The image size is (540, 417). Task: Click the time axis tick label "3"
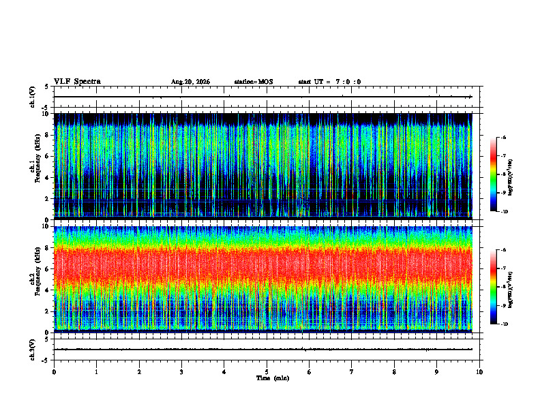(181, 372)
